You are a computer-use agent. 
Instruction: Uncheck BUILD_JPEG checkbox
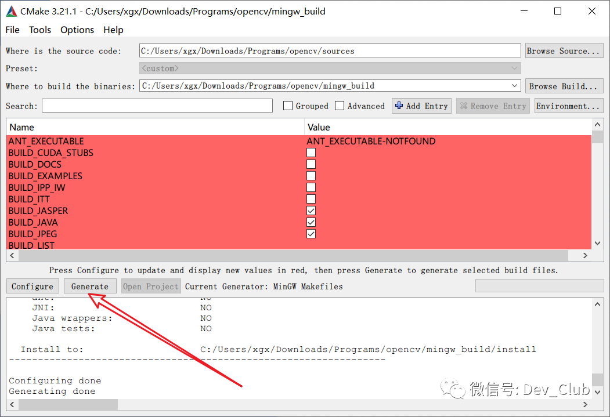click(311, 234)
